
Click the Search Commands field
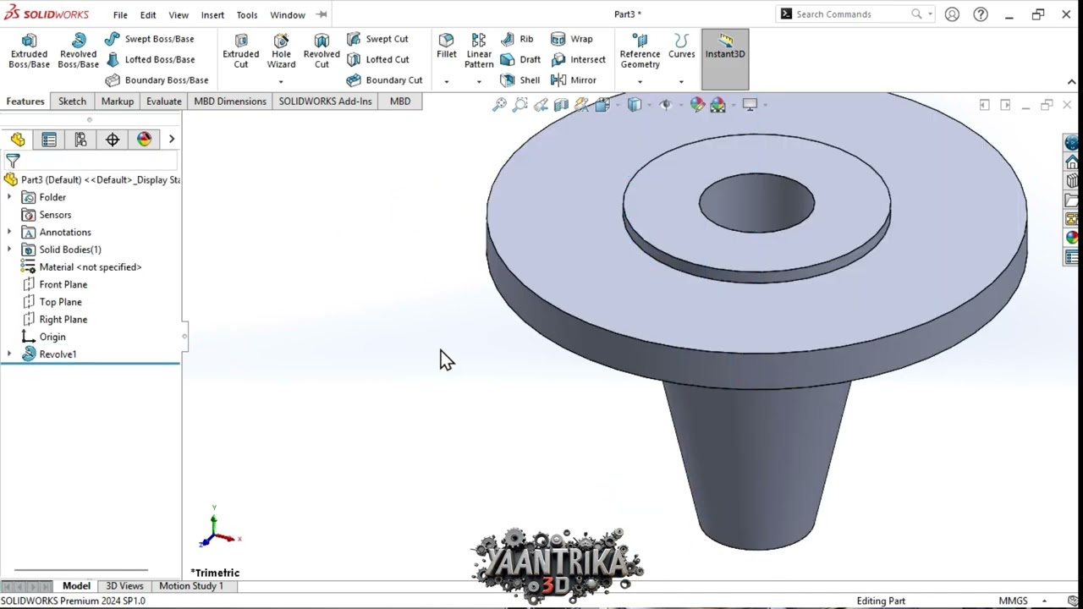pos(855,14)
